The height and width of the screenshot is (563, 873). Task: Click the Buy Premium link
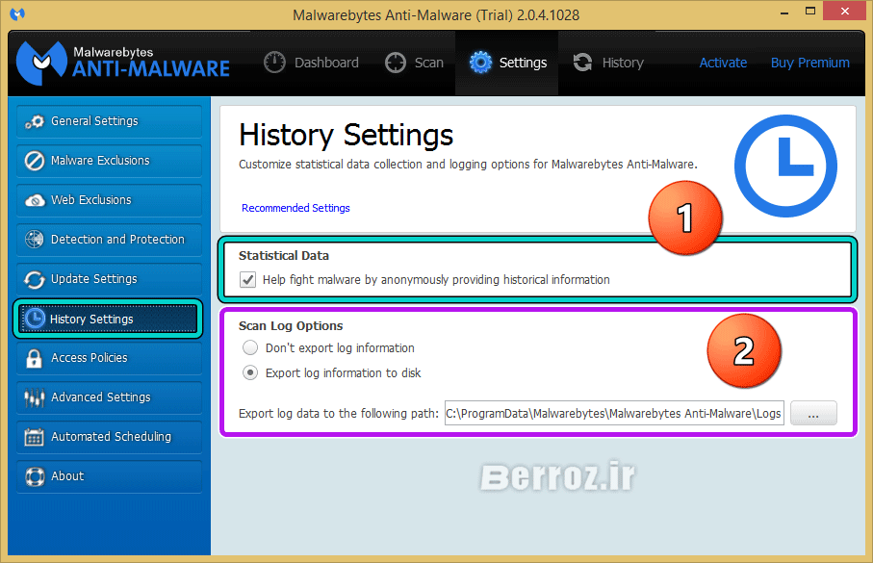(x=809, y=63)
